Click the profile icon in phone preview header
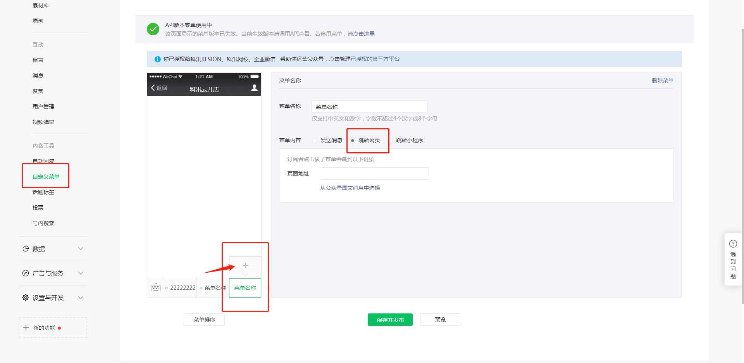 tap(254, 88)
